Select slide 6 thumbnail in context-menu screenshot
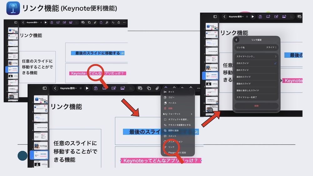Image resolution: width=313 pixels, height=176 pixels. point(41,146)
